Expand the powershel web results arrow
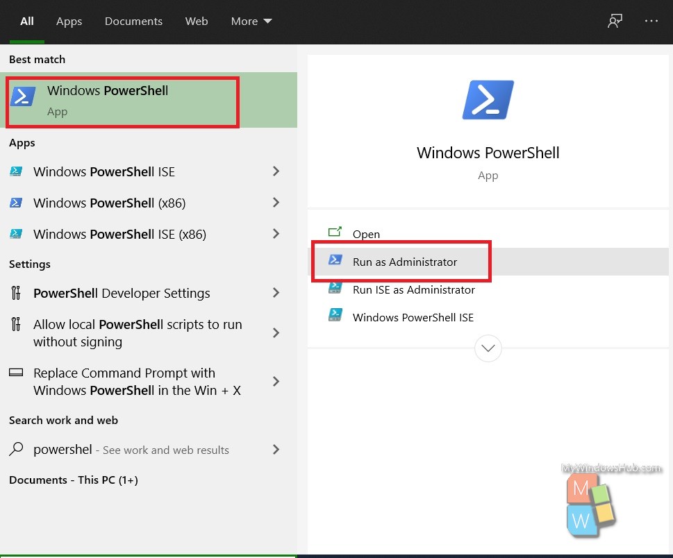The width and height of the screenshot is (673, 558). [276, 450]
